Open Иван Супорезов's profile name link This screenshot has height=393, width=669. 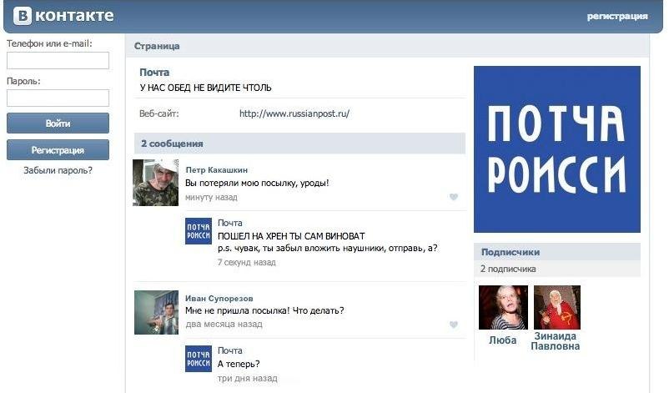tap(219, 298)
